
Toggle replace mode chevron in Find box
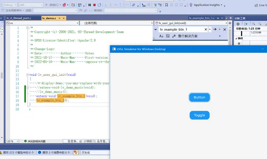click(155, 29)
